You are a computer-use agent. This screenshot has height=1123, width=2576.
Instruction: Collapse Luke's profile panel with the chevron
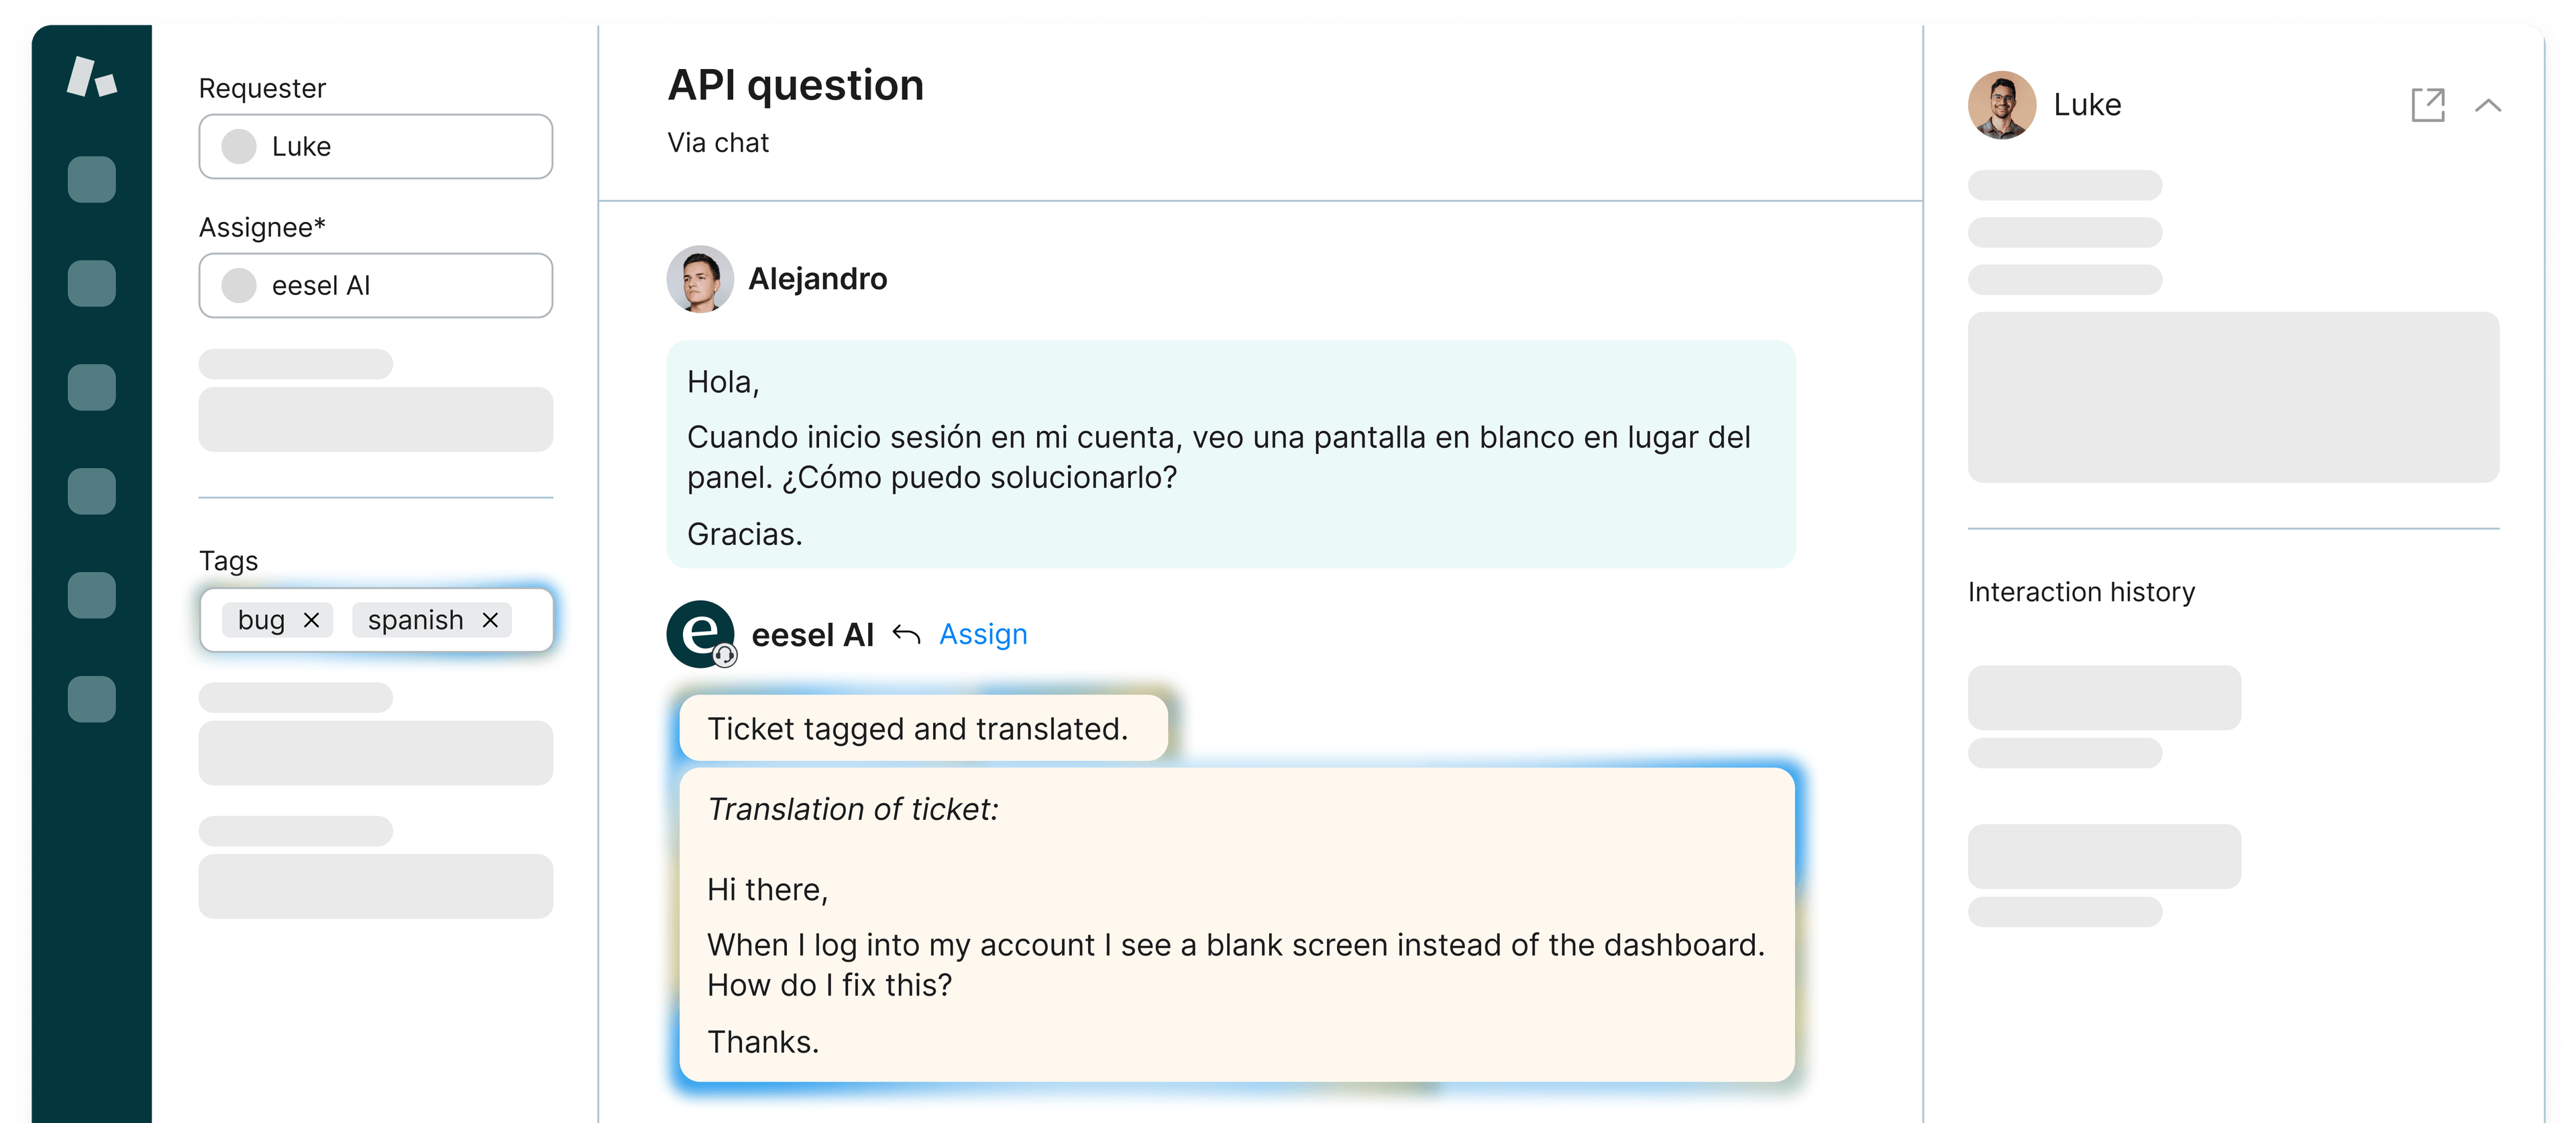point(2487,105)
